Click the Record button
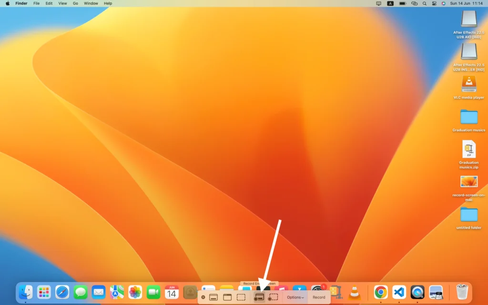The height and width of the screenshot is (305, 488). (319, 297)
